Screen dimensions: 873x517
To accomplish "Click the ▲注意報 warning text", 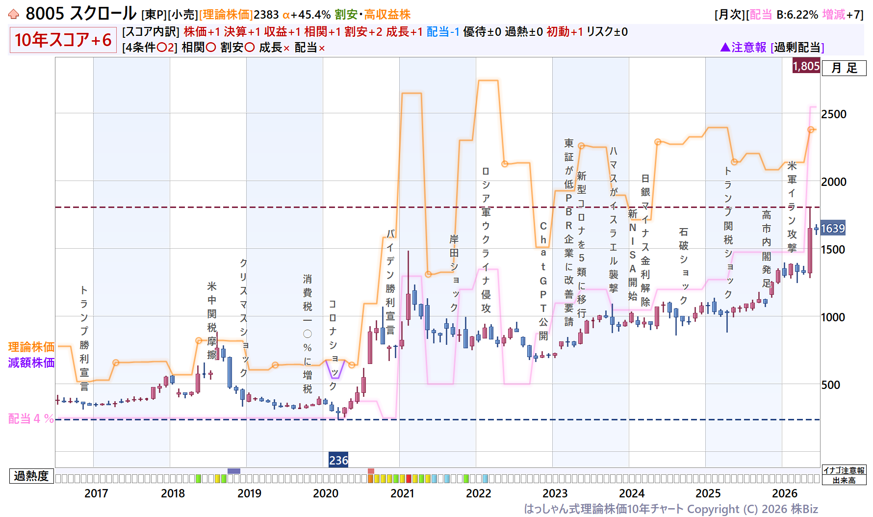I will tap(743, 47).
